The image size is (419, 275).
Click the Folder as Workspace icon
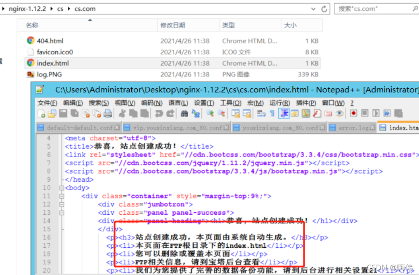click(x=329, y=114)
